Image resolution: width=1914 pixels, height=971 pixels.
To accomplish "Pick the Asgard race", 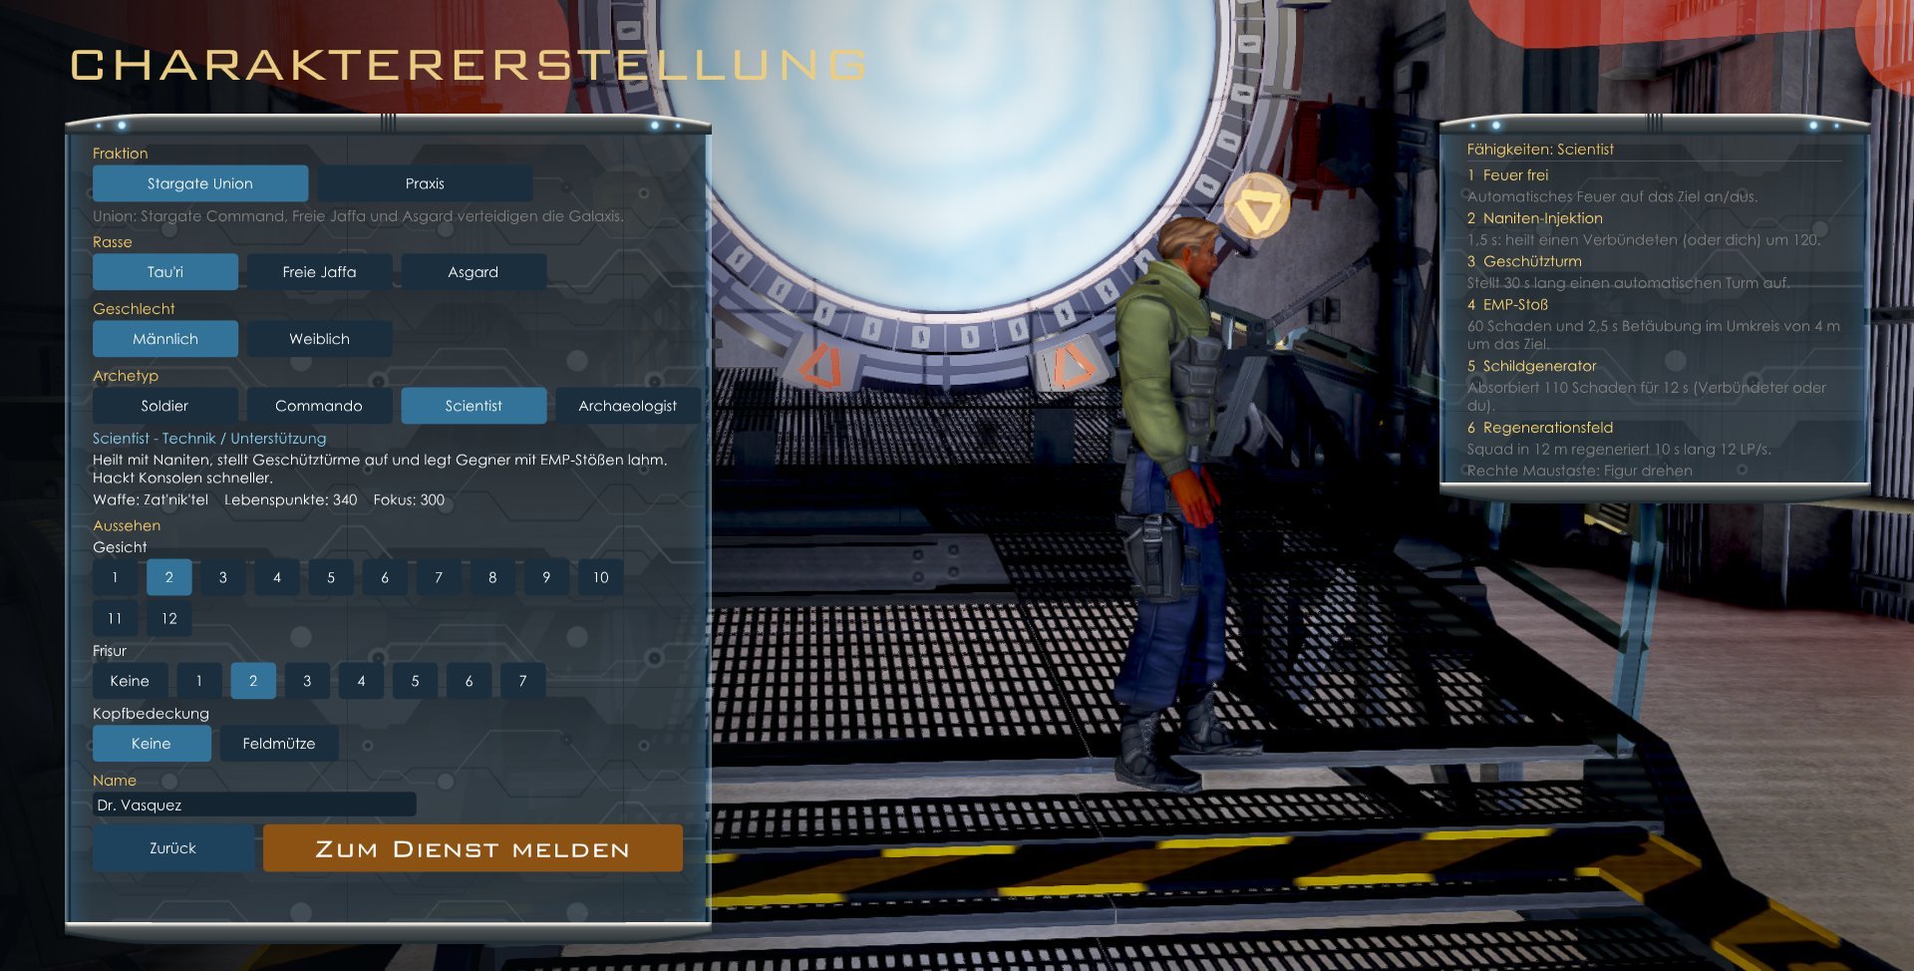I will click(x=474, y=272).
